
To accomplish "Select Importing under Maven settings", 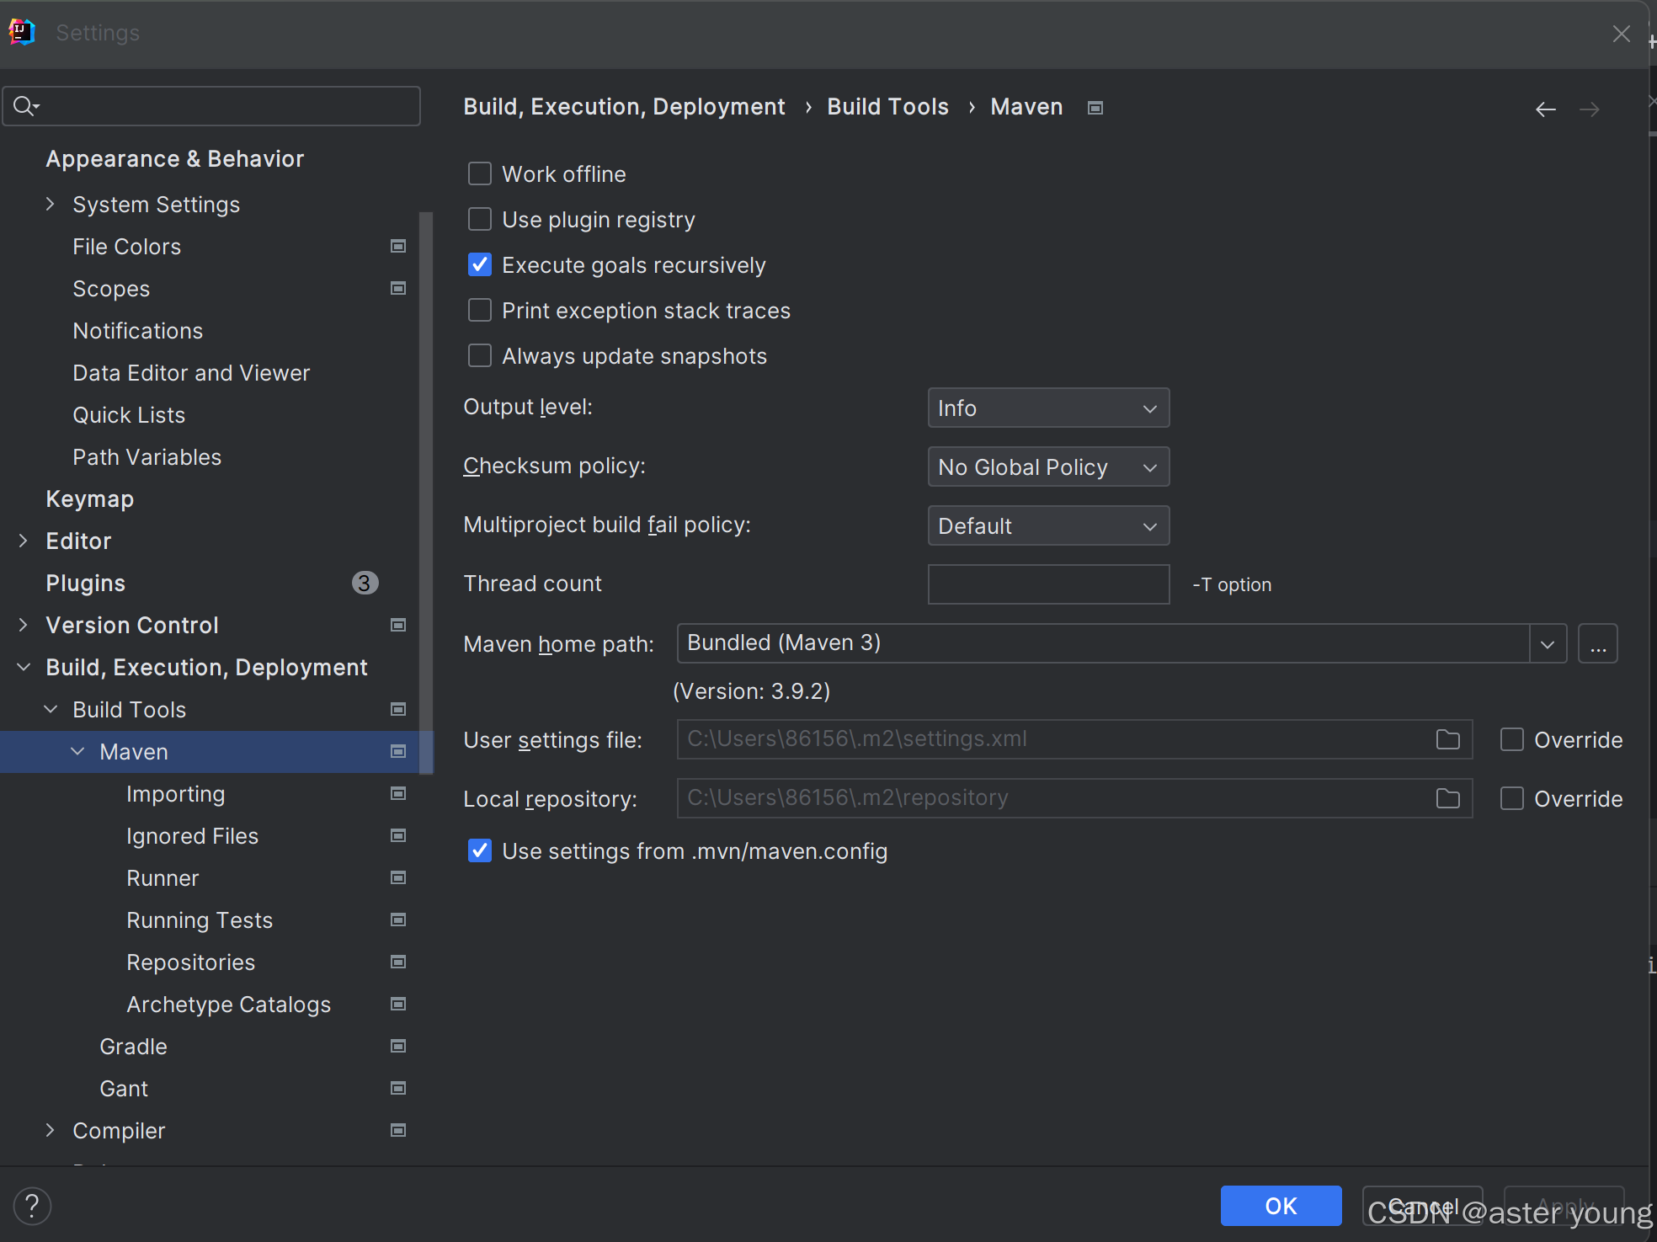I will (175, 794).
